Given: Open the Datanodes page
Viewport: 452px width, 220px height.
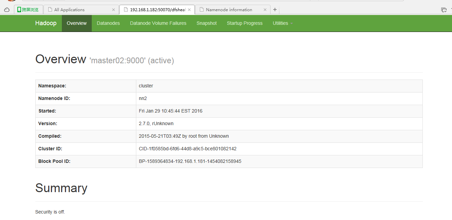Looking at the screenshot, I should [x=108, y=23].
